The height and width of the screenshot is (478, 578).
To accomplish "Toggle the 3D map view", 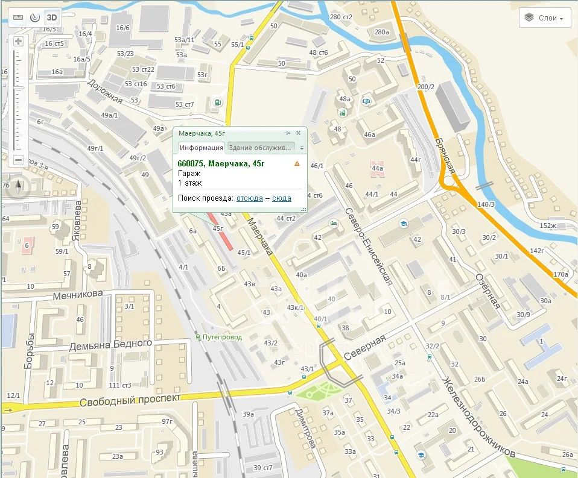I will [x=52, y=17].
